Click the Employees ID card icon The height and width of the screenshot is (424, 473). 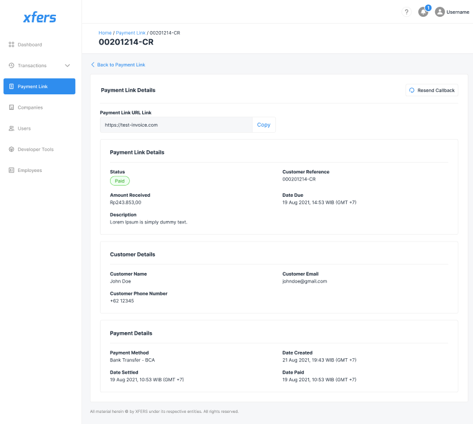click(x=11, y=170)
